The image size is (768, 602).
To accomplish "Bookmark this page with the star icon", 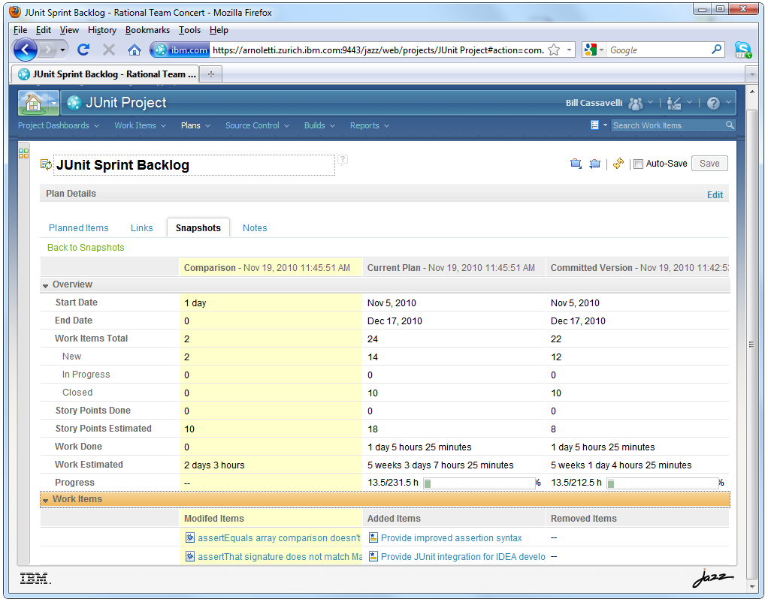I will tap(554, 50).
